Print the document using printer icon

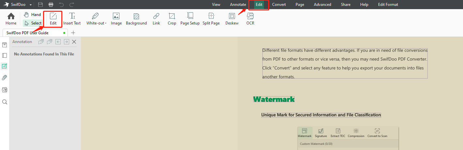[x=51, y=5]
